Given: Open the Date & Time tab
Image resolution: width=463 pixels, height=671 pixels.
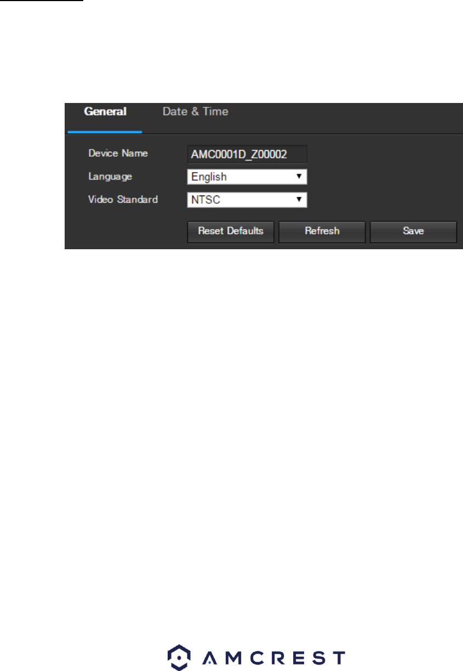Looking at the screenshot, I should coord(196,112).
